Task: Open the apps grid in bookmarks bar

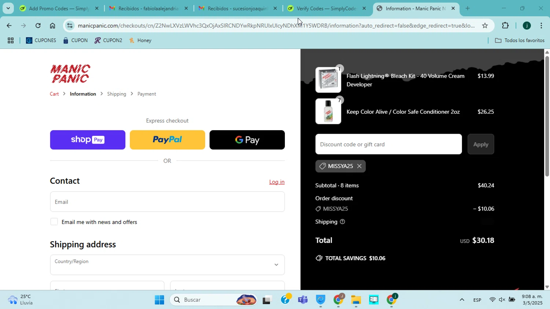Action: click(x=11, y=41)
